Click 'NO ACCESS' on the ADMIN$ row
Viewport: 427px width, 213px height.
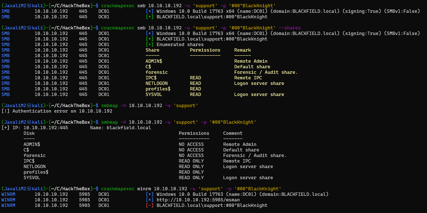click(191, 144)
